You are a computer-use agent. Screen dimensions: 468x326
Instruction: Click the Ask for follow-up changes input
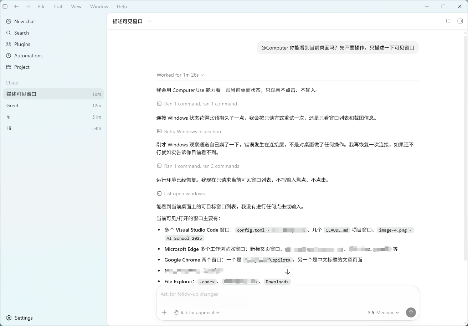click(287, 294)
